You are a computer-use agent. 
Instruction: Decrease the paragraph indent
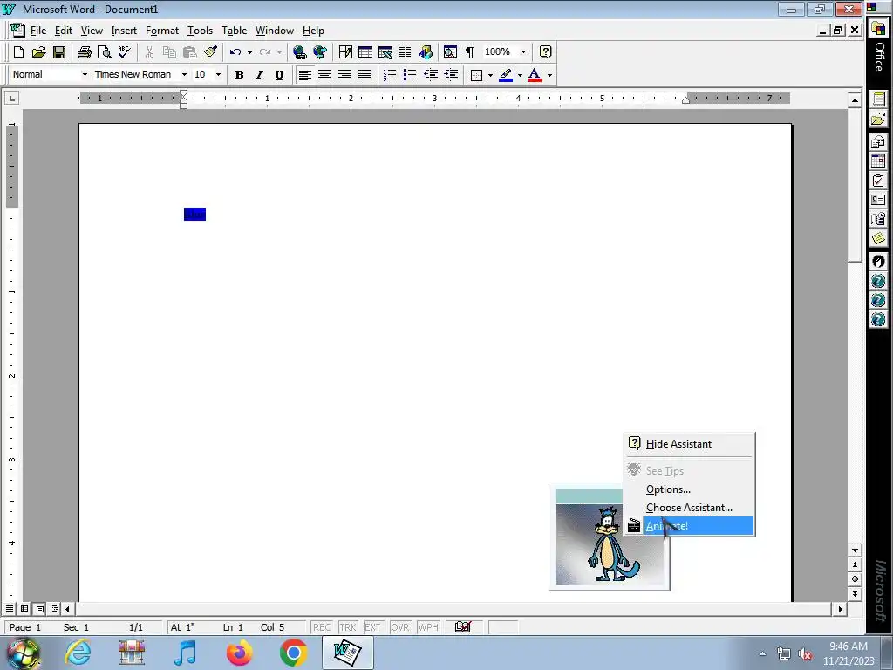pyautogui.click(x=431, y=75)
